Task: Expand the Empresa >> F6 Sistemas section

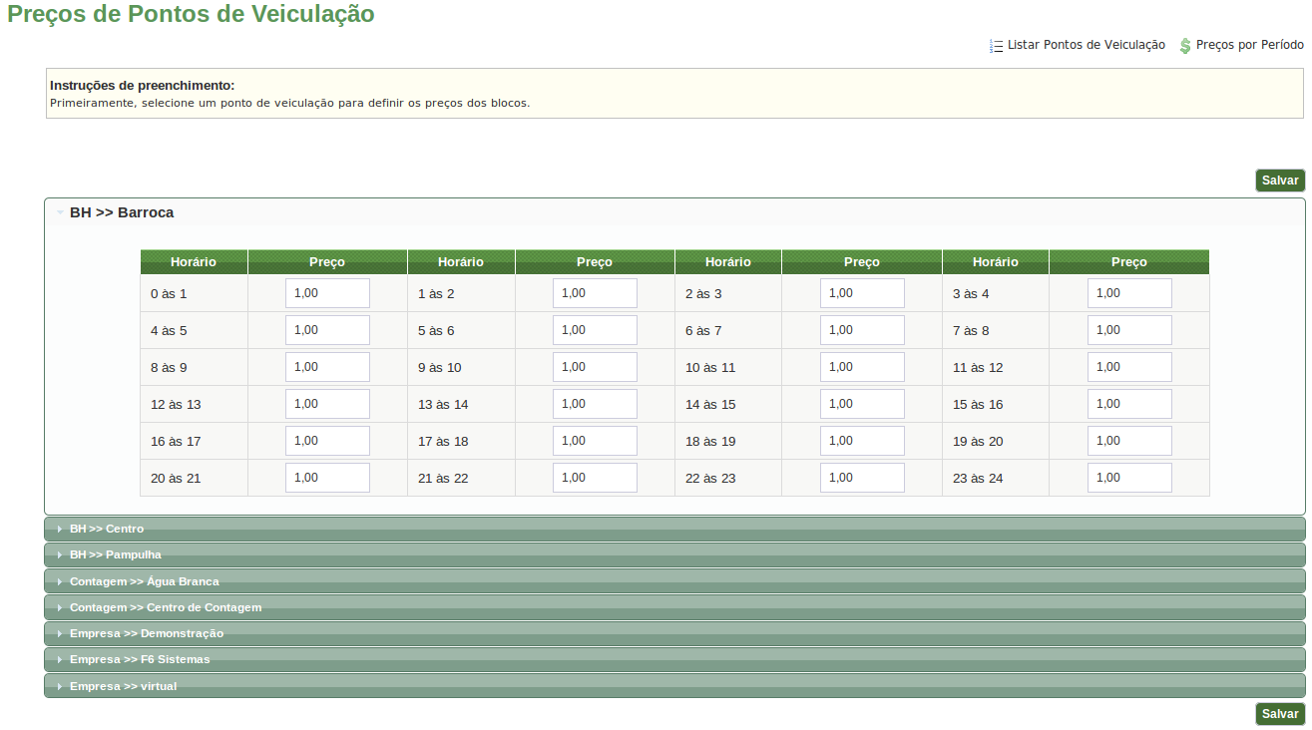Action: tap(674, 659)
